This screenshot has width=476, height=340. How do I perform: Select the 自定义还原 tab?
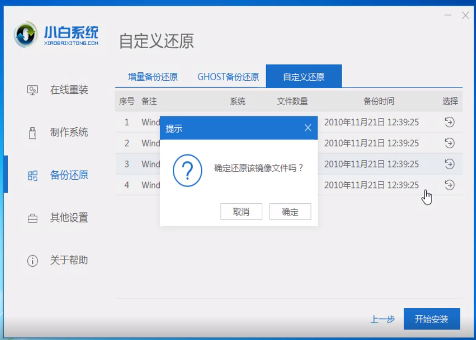[x=304, y=77]
